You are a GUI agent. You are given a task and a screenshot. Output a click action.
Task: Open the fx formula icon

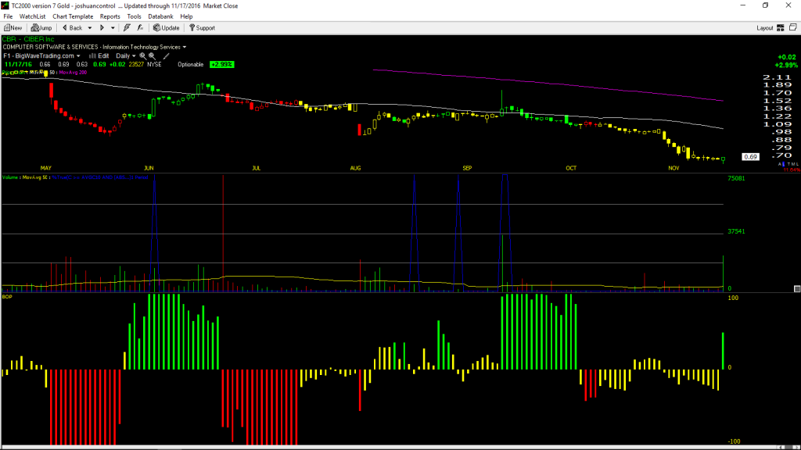(141, 28)
